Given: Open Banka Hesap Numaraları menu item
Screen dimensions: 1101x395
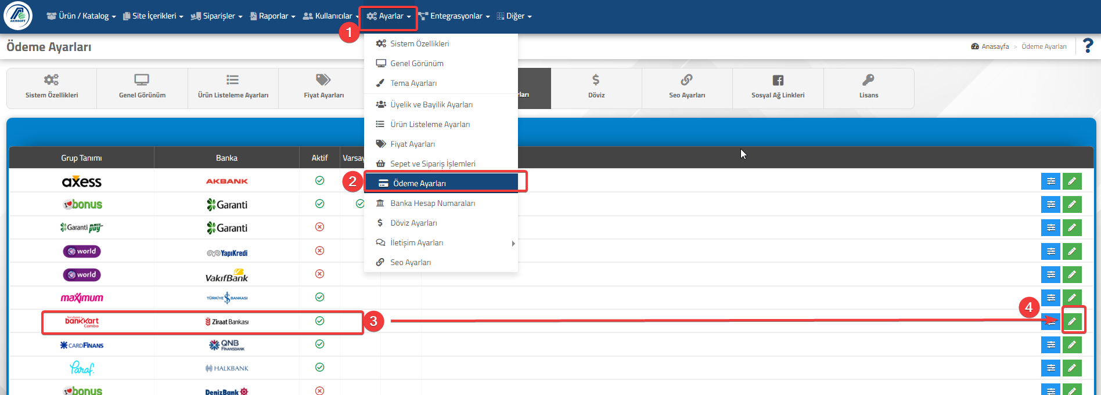Looking at the screenshot, I should [x=441, y=204].
